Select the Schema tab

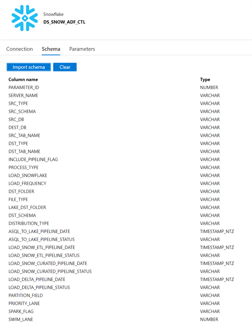click(51, 49)
